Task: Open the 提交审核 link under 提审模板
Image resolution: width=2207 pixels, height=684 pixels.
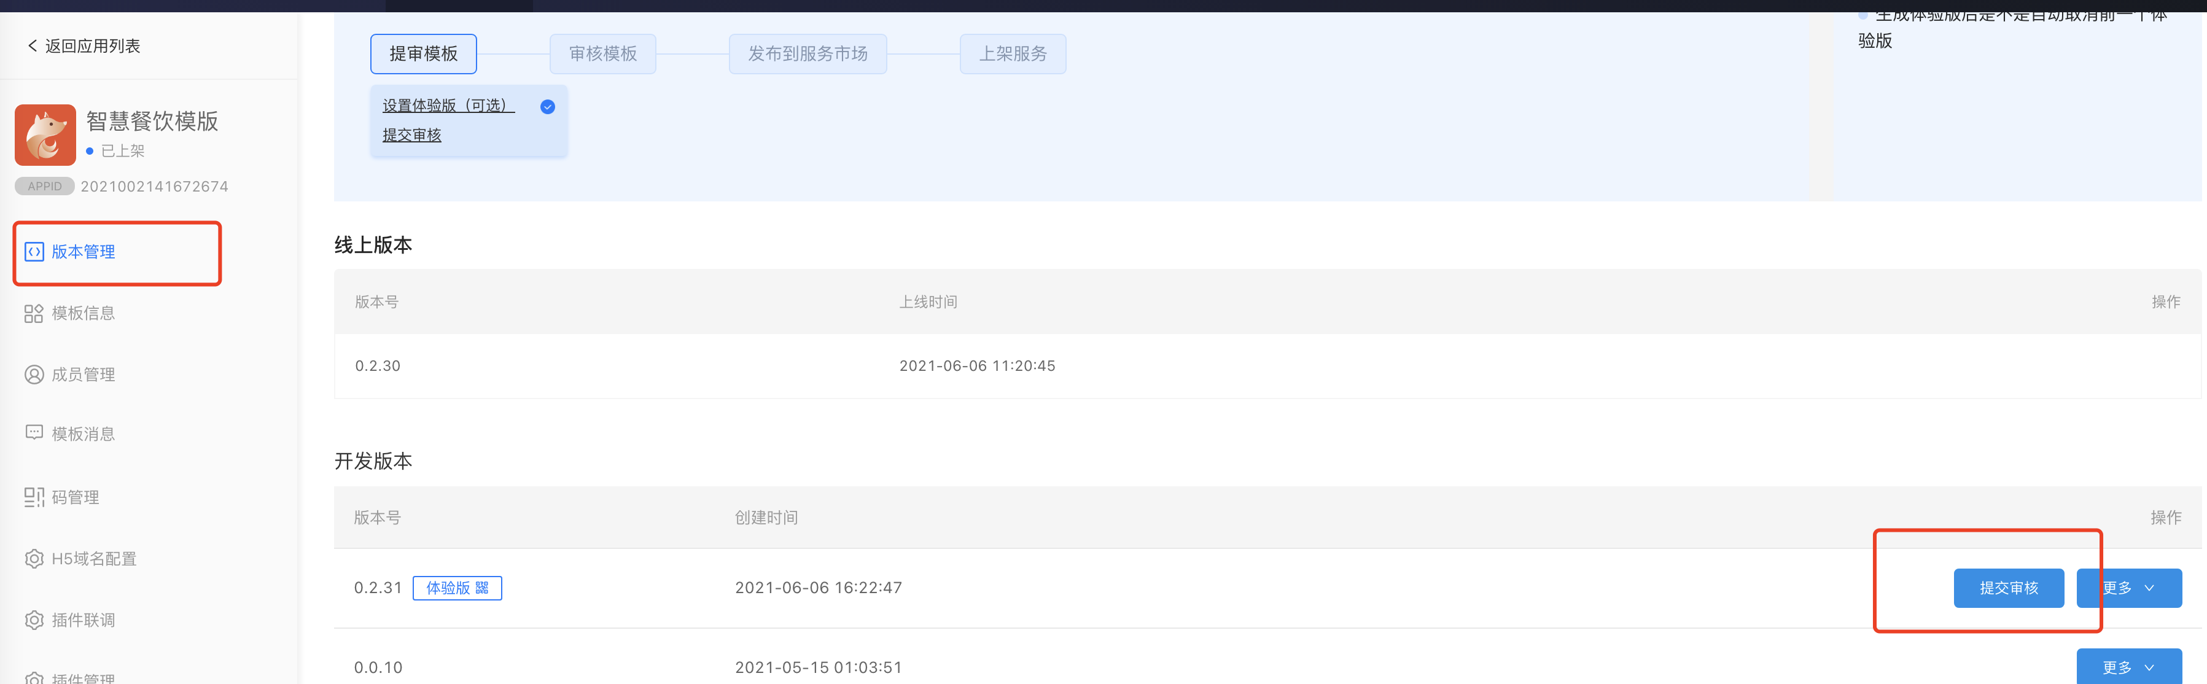Action: coord(412,136)
